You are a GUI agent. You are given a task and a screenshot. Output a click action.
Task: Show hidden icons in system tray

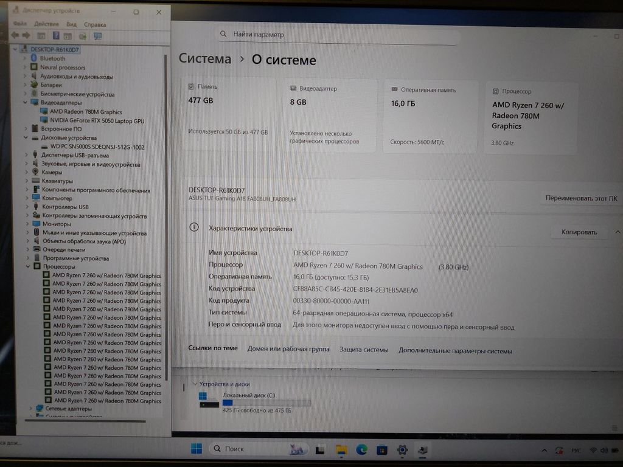pos(543,450)
